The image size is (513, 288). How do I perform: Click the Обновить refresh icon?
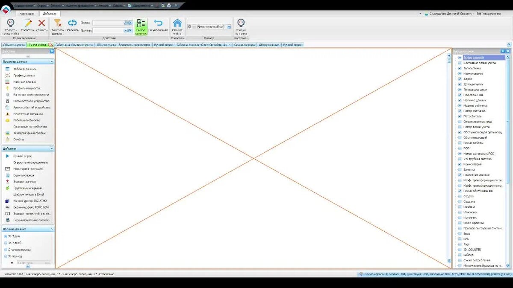point(72,23)
